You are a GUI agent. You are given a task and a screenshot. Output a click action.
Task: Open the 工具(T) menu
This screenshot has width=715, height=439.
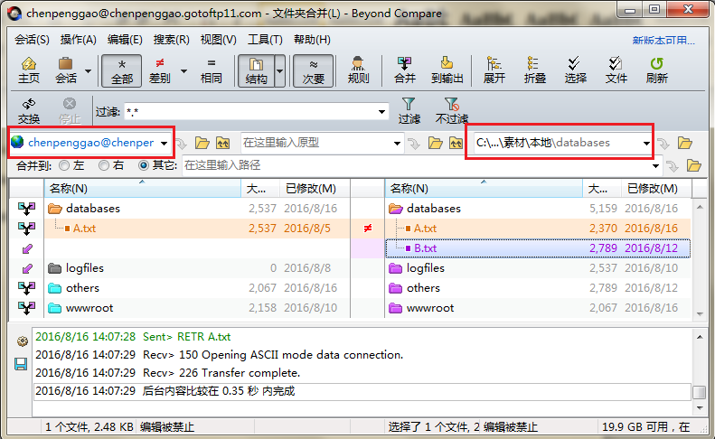(265, 40)
